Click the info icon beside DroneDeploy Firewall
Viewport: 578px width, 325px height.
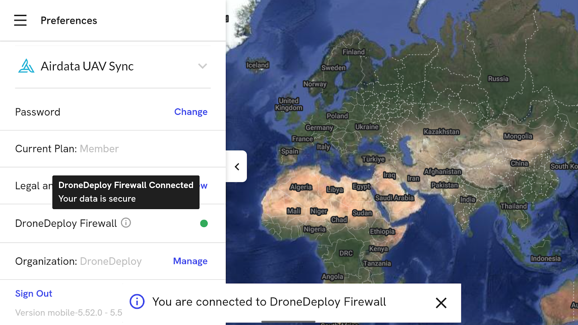coord(125,224)
